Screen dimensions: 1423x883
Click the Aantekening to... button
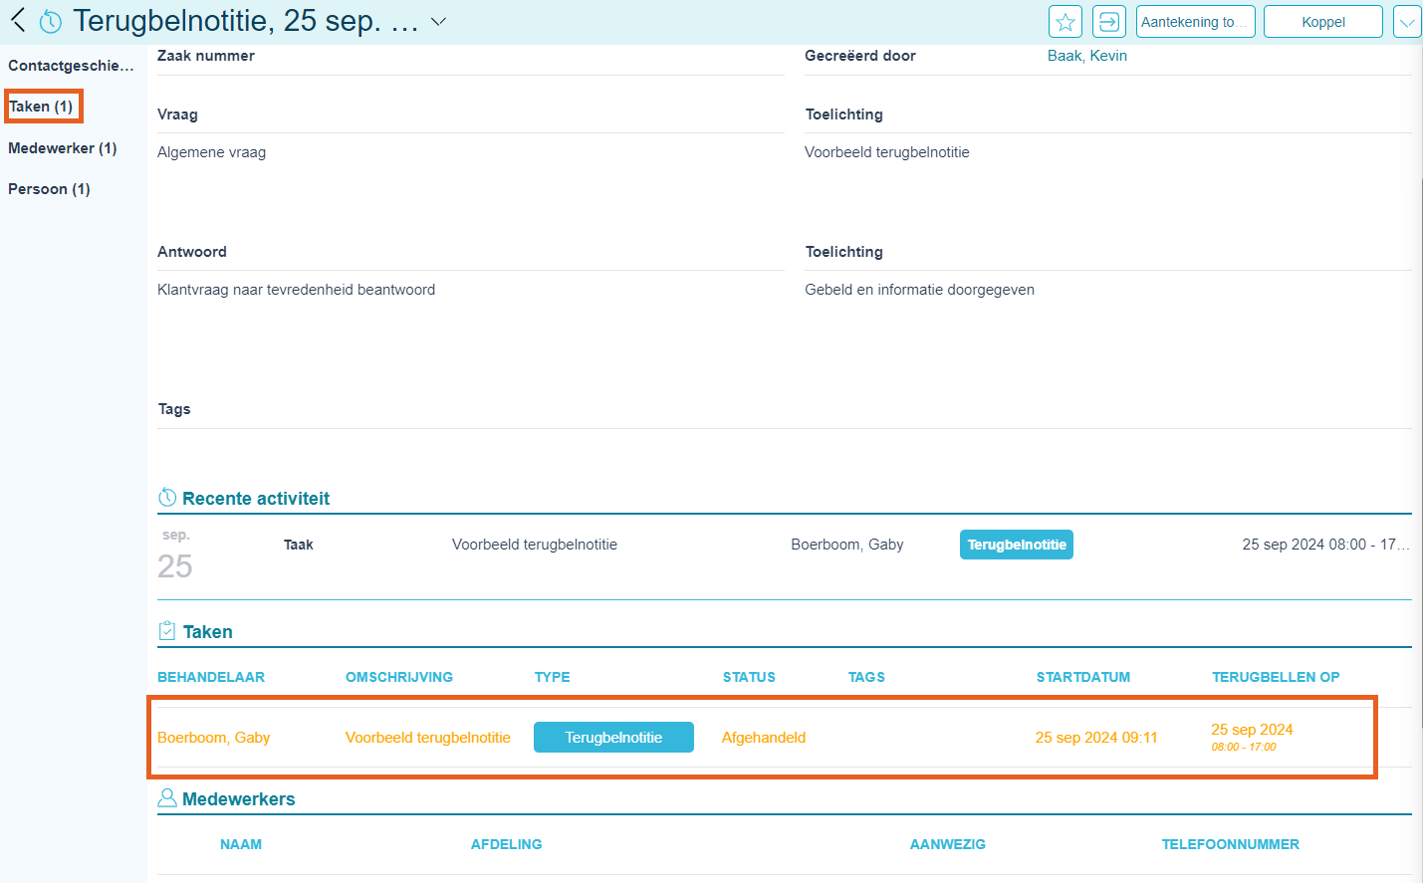1195,22
